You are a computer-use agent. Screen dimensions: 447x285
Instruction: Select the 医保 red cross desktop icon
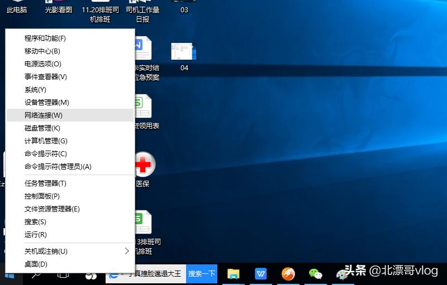(x=145, y=164)
